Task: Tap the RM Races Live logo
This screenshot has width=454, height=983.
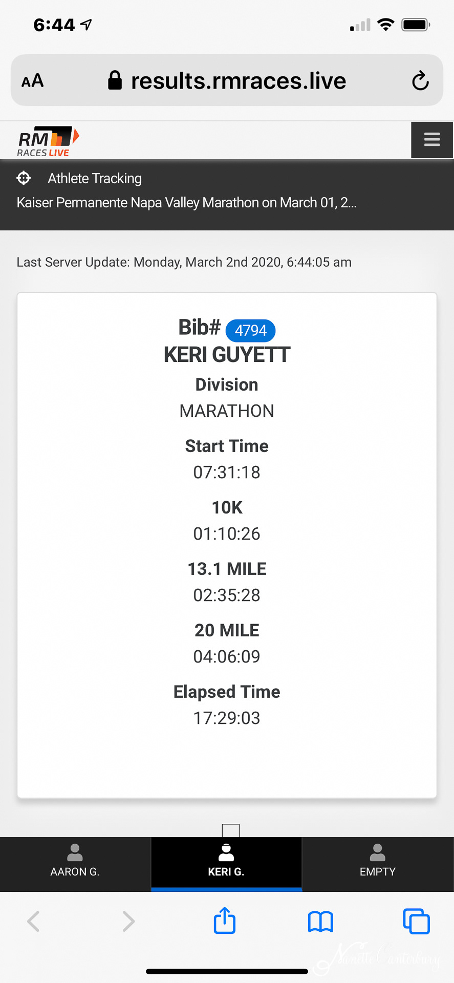Action: [48, 141]
